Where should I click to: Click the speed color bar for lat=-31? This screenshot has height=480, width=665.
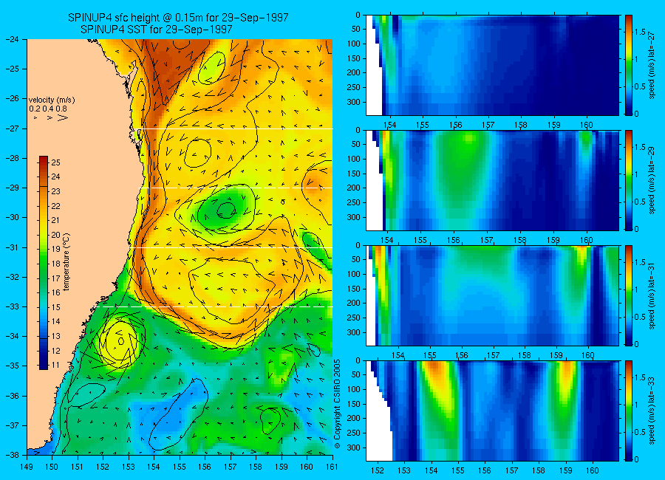[628, 295]
